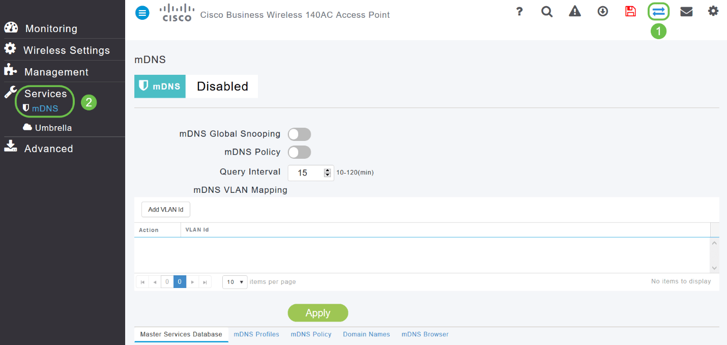Click the bidirectional arrows icon in header
This screenshot has height=345, width=727.
tap(658, 11)
